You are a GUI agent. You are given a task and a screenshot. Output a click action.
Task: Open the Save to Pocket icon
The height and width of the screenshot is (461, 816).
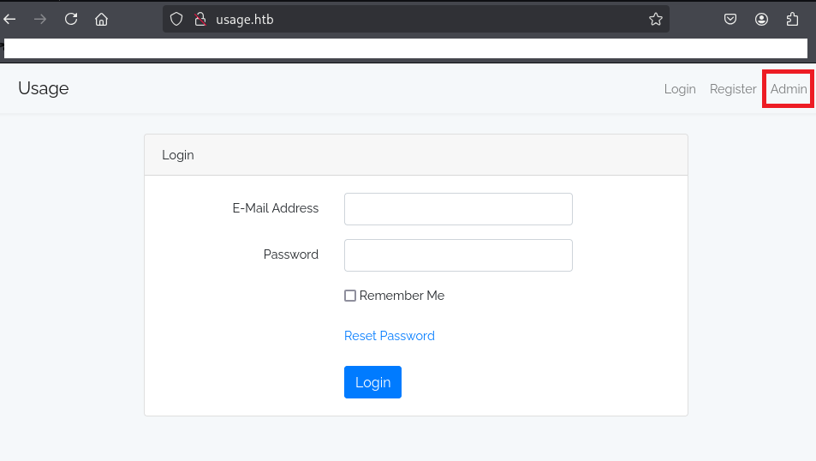(x=730, y=19)
